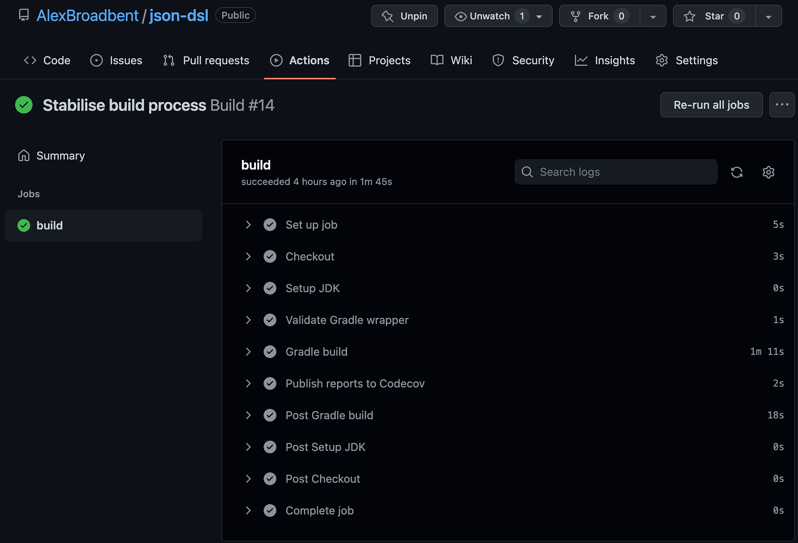Click the Code tab icon
This screenshot has height=543, width=798.
(29, 60)
